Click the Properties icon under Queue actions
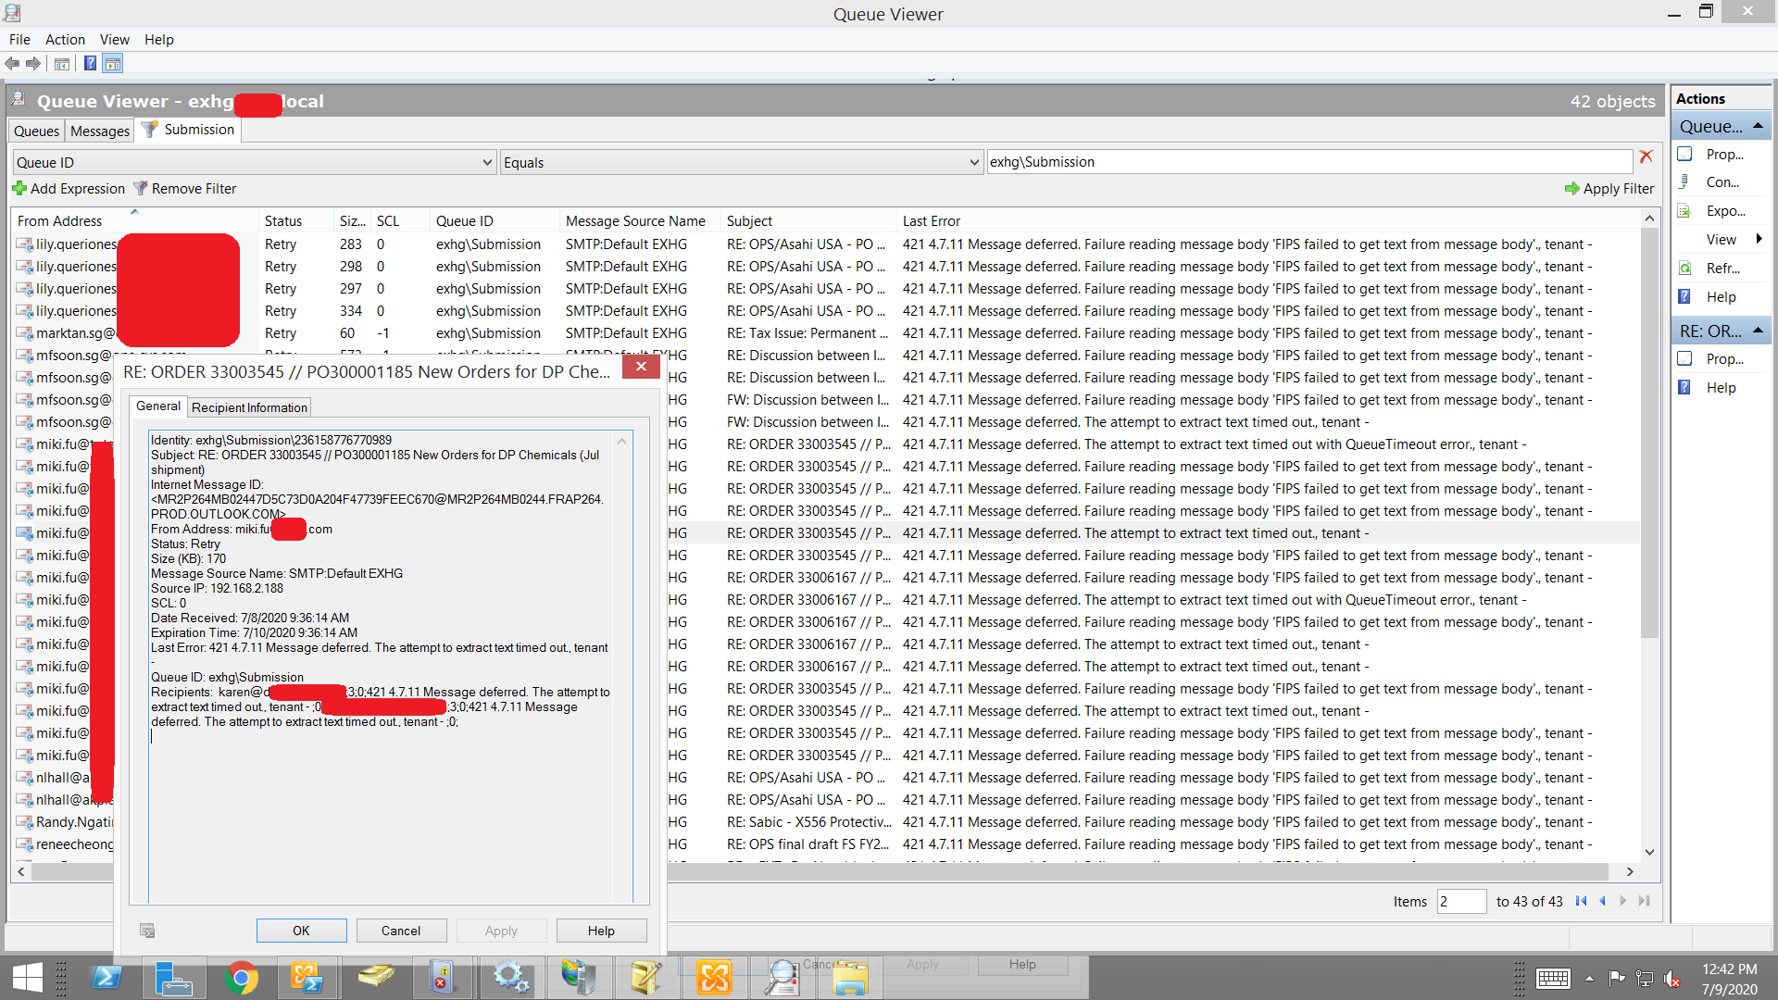1778x1000 pixels. [1684, 154]
